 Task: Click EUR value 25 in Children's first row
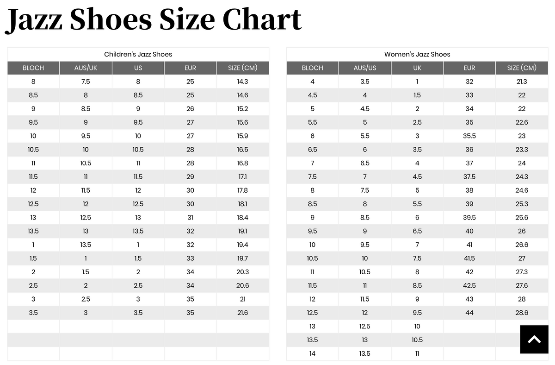[x=190, y=81]
